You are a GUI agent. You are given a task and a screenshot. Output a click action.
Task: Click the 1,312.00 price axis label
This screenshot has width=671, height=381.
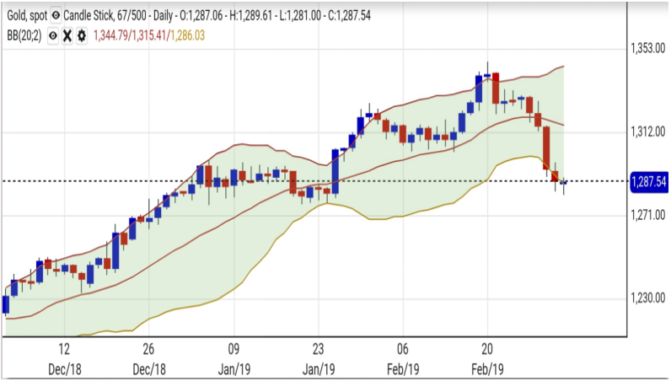coord(647,131)
